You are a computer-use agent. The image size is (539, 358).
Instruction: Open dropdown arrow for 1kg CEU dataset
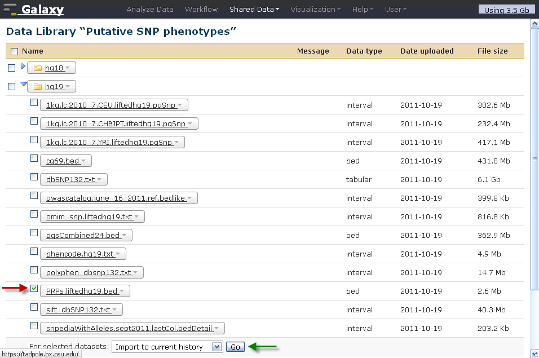[180, 105]
